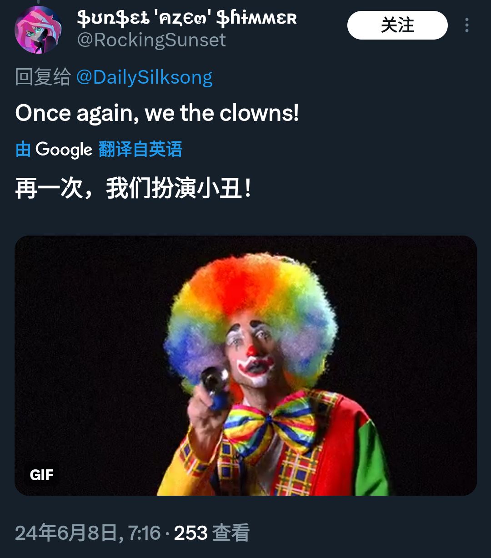
Task: Click the translated text 再一次，我们扮演小丑！
Action: tap(133, 188)
